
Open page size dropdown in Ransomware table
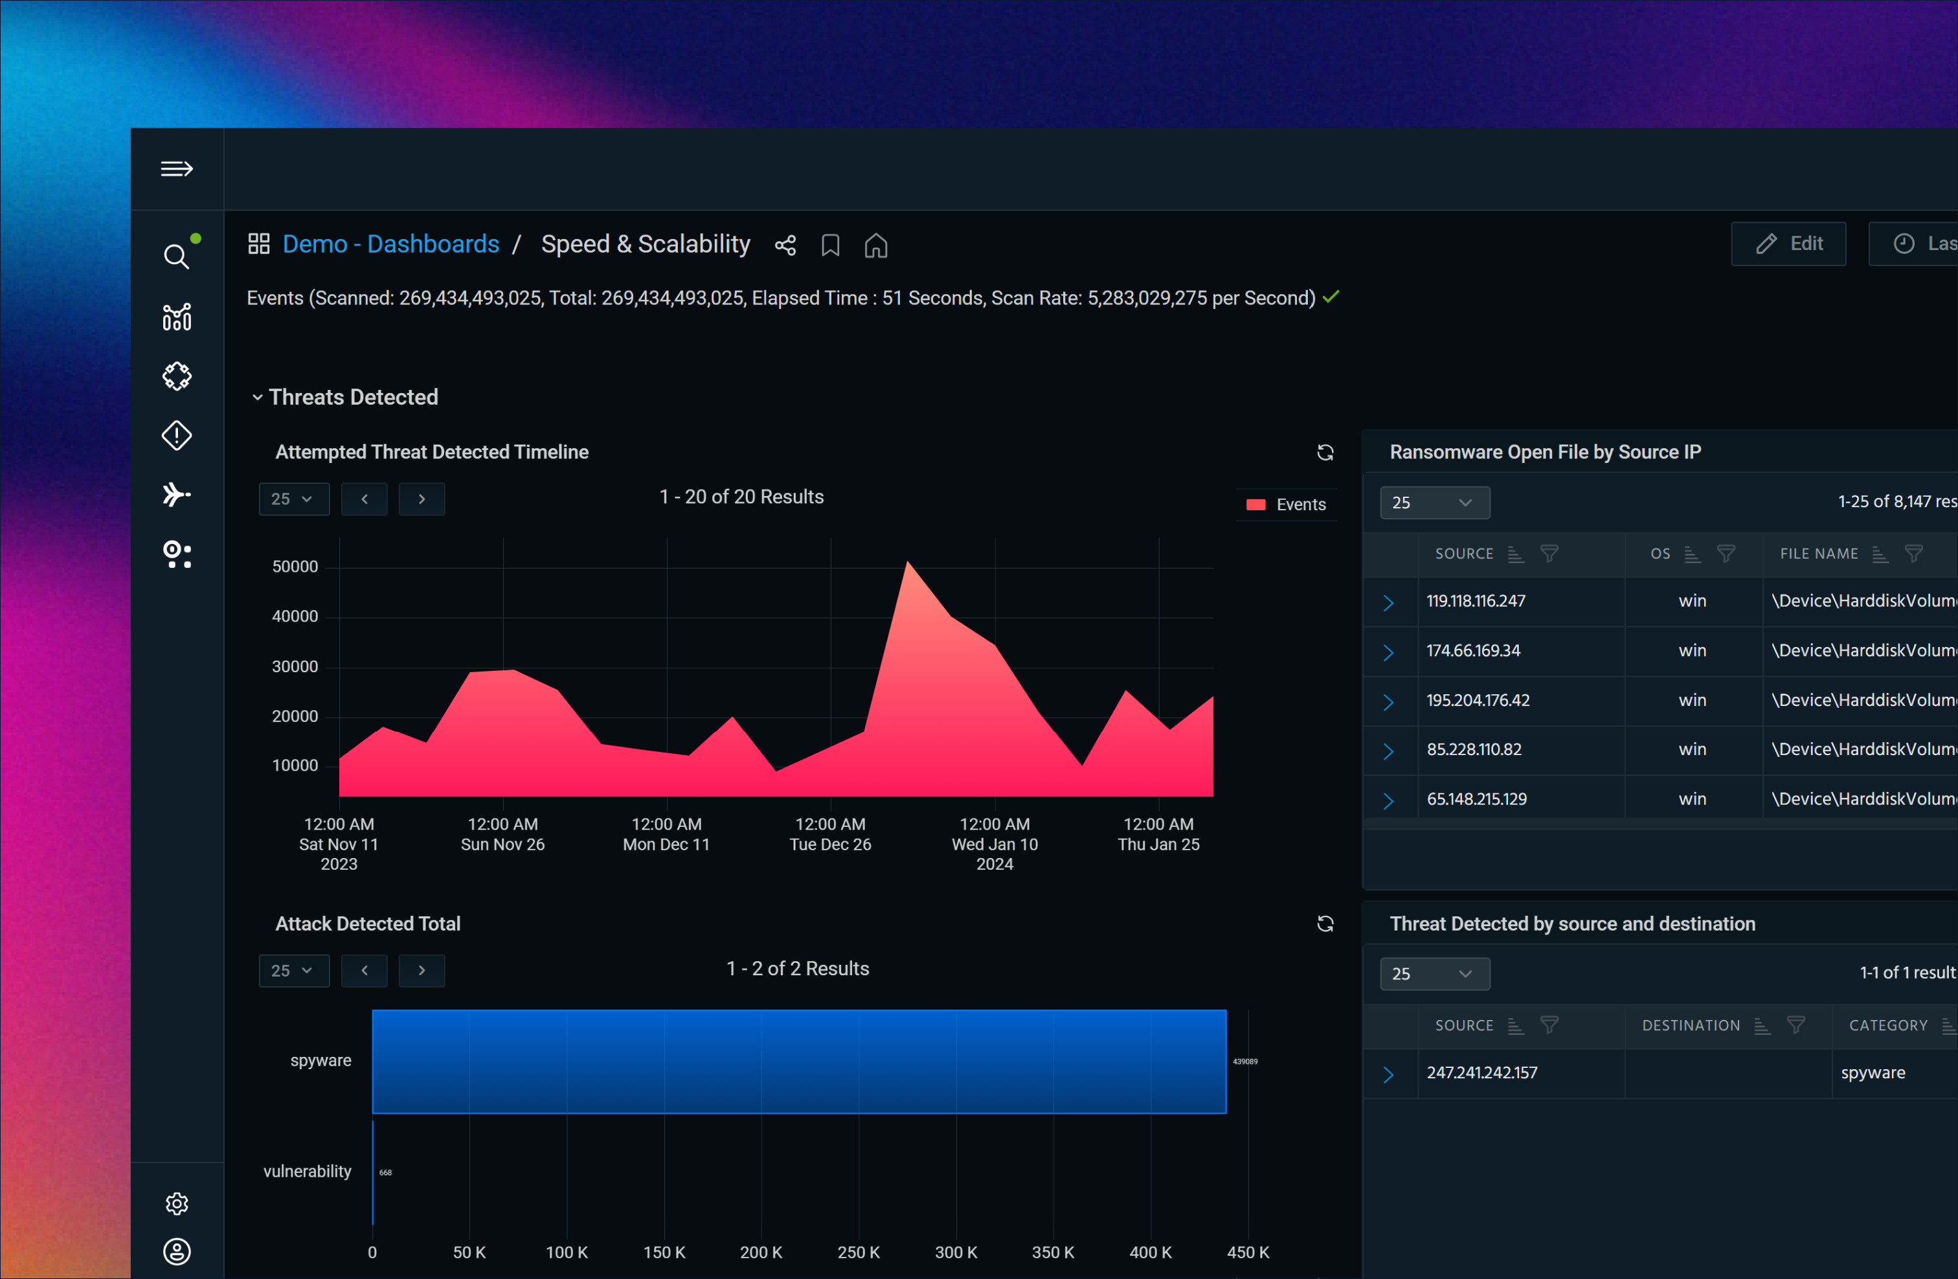1434,502
